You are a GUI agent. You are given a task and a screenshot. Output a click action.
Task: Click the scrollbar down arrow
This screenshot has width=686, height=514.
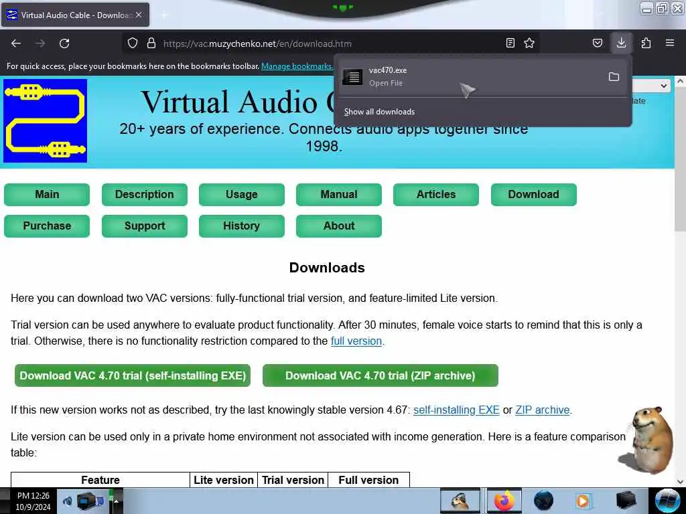point(680,482)
